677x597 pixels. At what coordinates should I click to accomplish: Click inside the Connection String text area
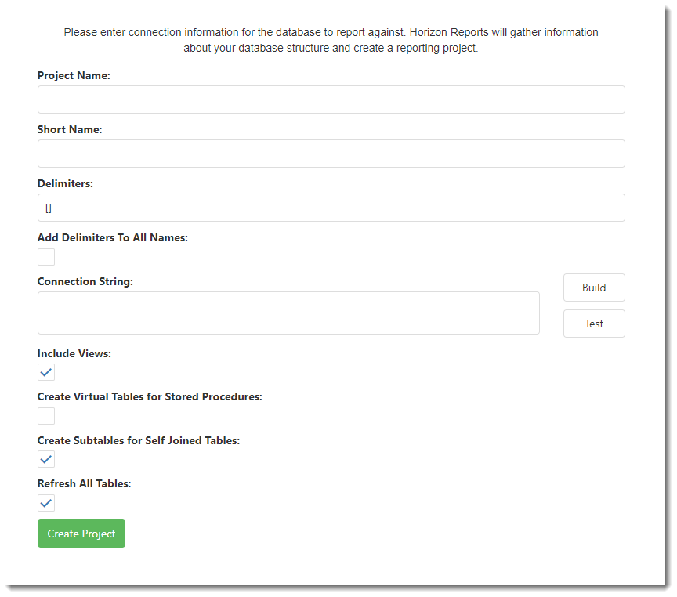tap(288, 313)
